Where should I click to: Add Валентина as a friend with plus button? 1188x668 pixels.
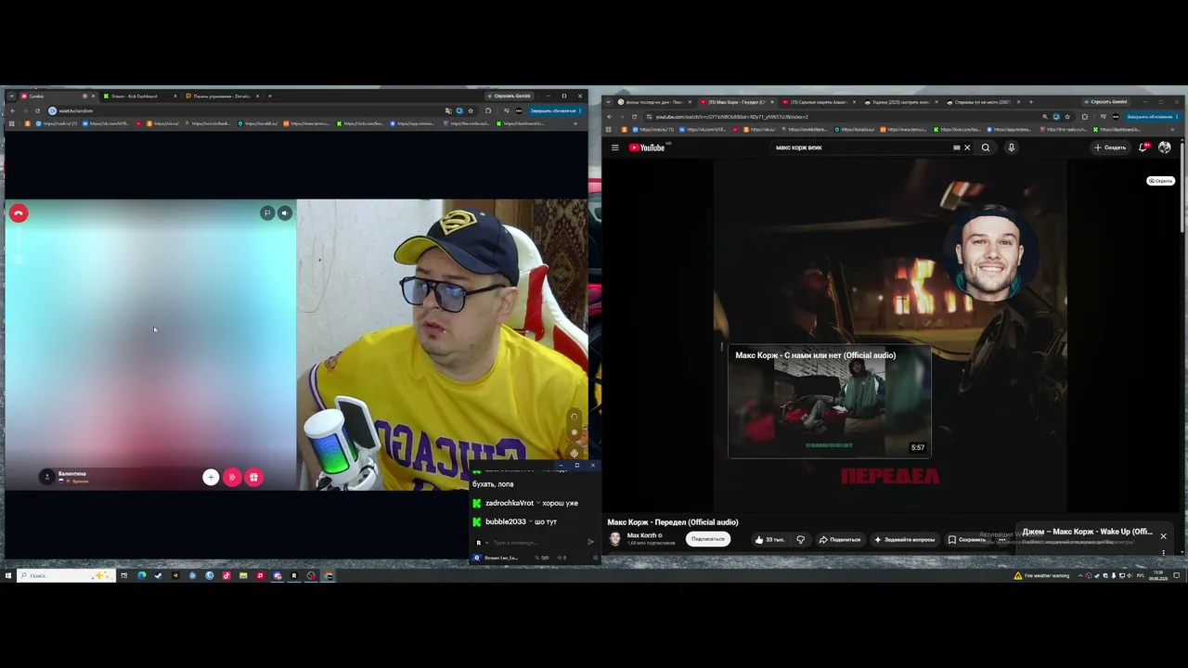pyautogui.click(x=211, y=477)
